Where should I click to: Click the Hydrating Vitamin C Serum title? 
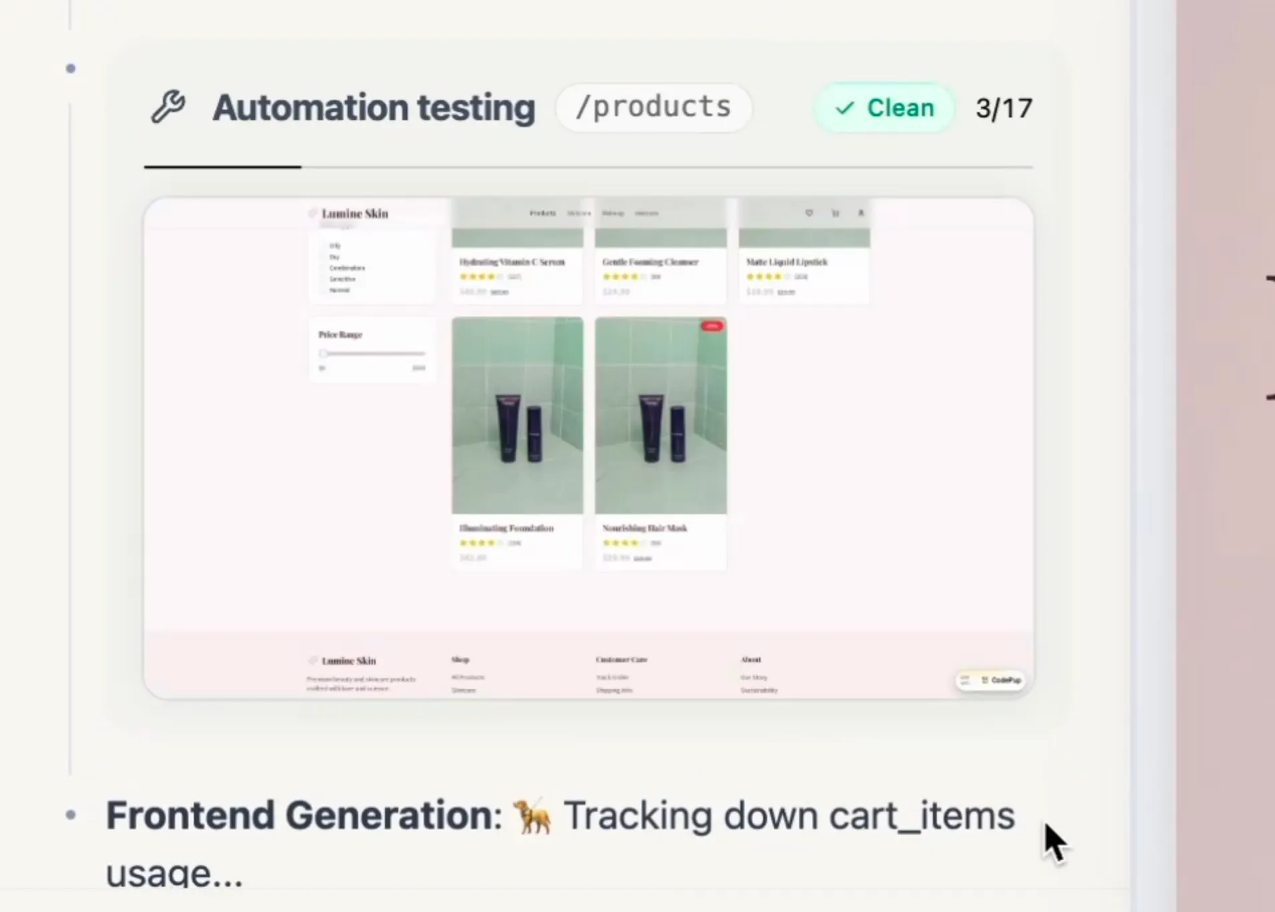click(x=512, y=262)
